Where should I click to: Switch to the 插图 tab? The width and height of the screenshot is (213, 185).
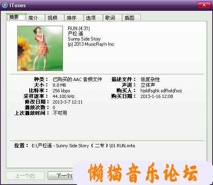(132, 18)
